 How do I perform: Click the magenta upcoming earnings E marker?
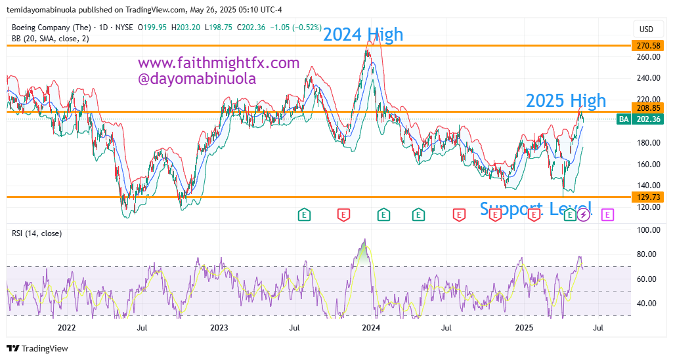coord(607,214)
